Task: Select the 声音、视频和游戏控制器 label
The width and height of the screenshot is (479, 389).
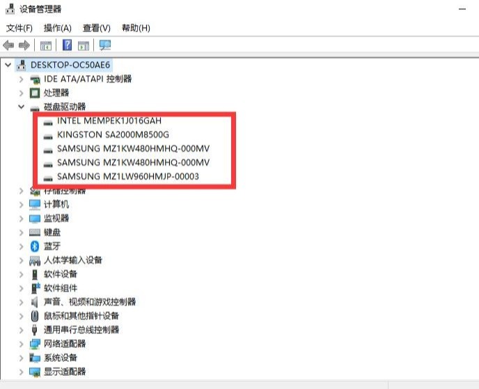Action: coord(90,302)
